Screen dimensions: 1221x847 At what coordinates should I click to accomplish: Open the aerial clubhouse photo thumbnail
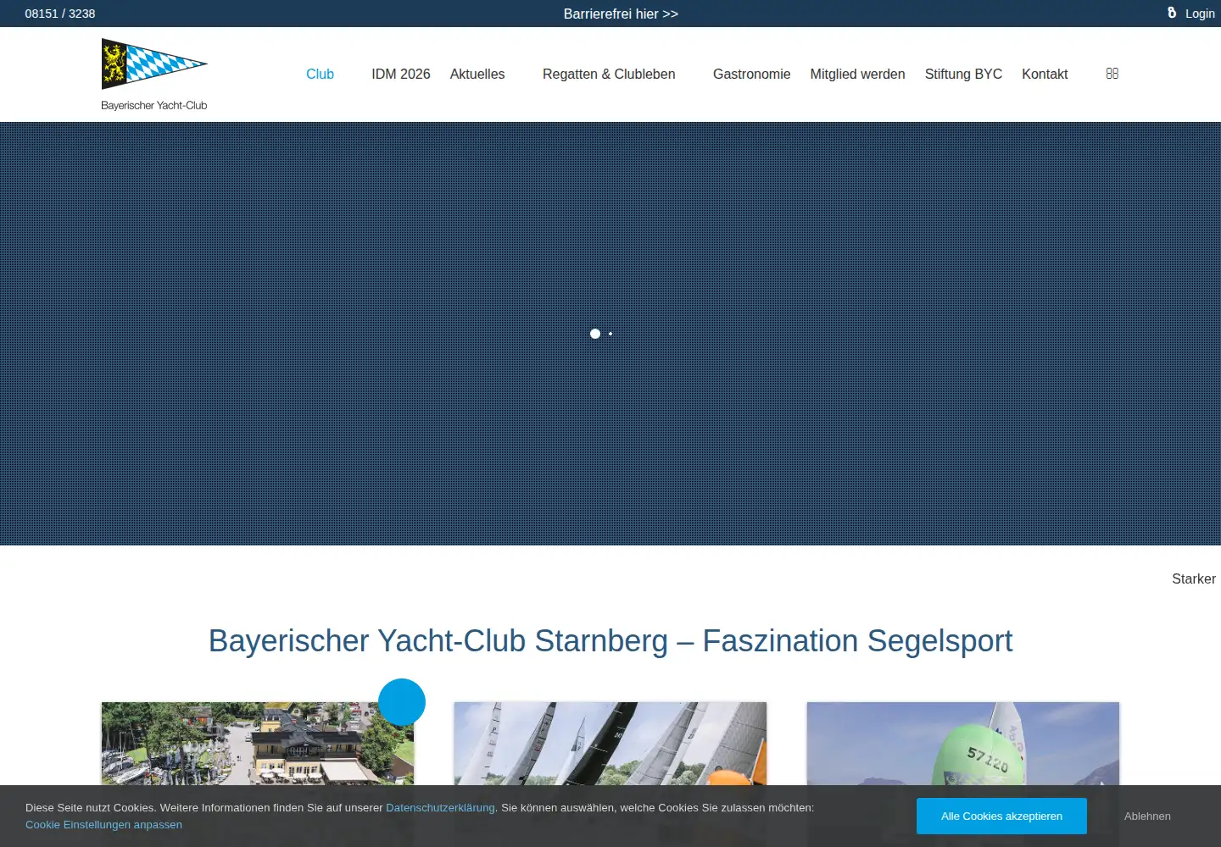(x=258, y=743)
